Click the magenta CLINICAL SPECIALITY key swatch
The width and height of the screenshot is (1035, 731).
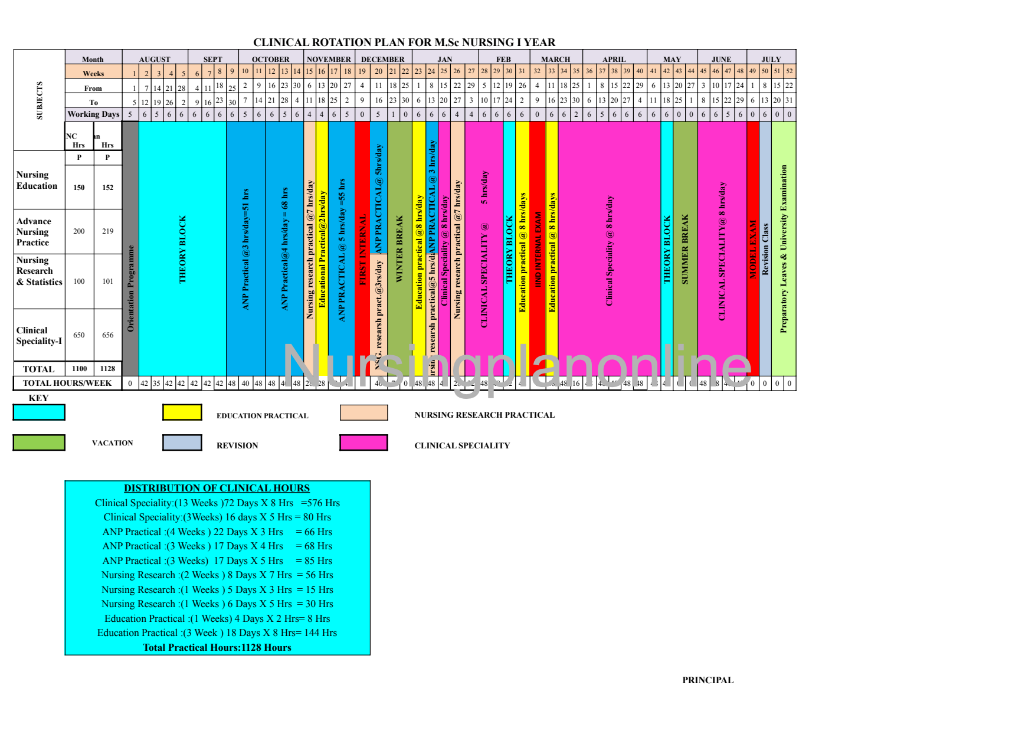pyautogui.click(x=363, y=442)
